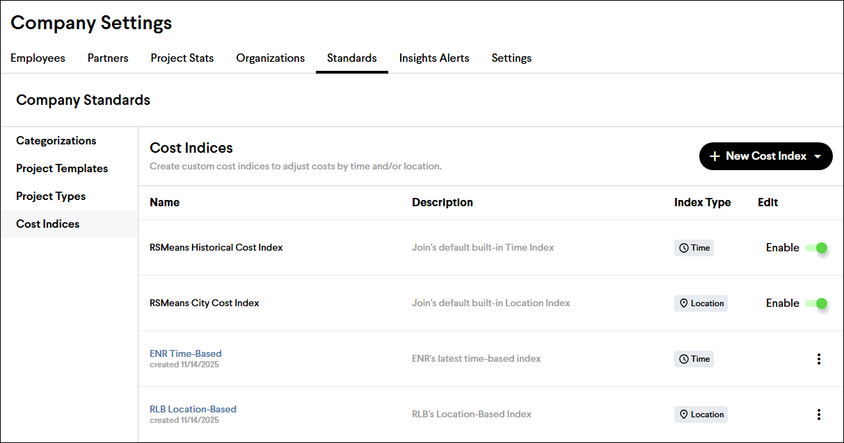Expand the New Cost Index dropdown arrow

(x=818, y=157)
